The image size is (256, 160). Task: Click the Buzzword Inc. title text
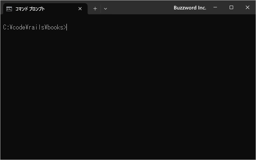(190, 8)
